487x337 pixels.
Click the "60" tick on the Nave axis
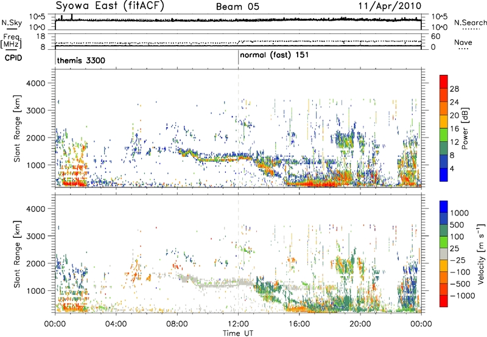[435, 36]
